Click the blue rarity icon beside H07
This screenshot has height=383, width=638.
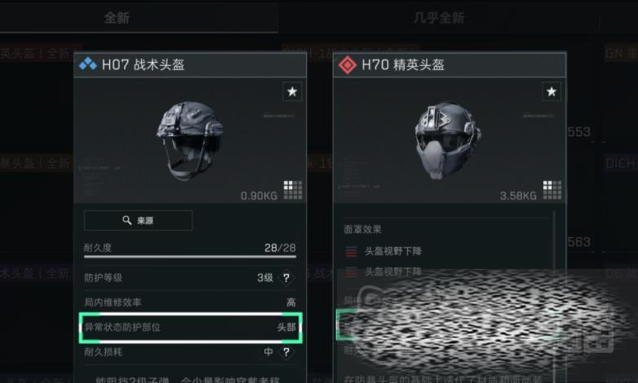(x=88, y=64)
